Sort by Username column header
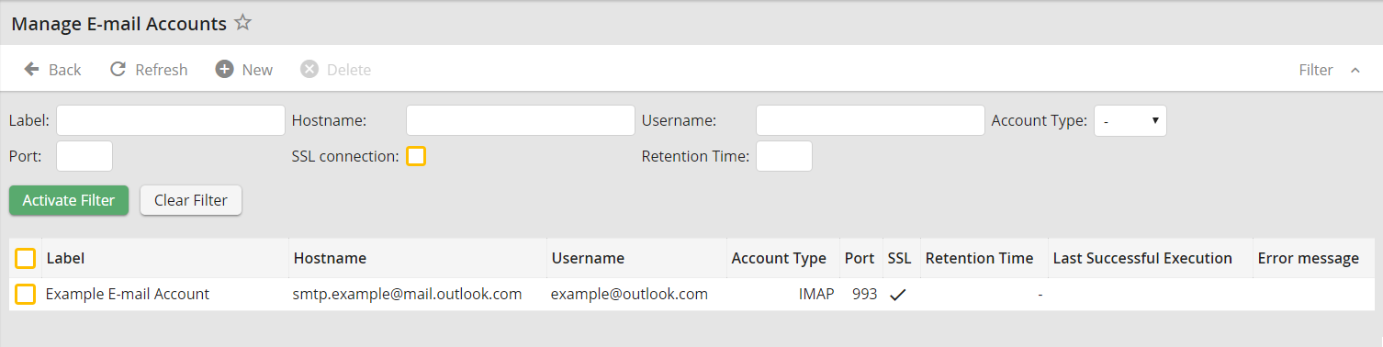The width and height of the screenshot is (1383, 347). tap(588, 259)
